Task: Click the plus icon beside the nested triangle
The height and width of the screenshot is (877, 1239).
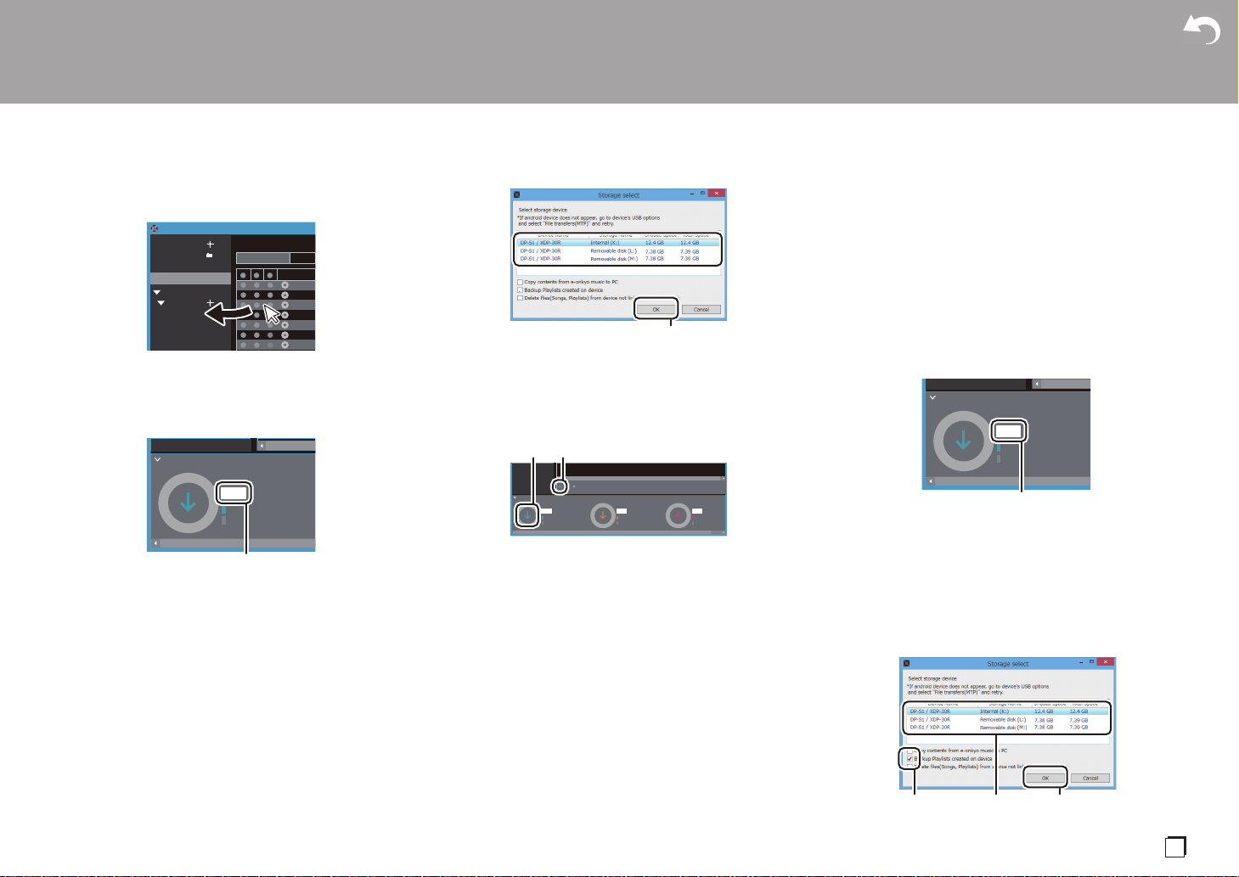Action: (x=210, y=303)
